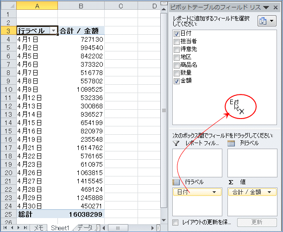
Task: Click the 列ラベル grid icon
Action: click(231, 143)
